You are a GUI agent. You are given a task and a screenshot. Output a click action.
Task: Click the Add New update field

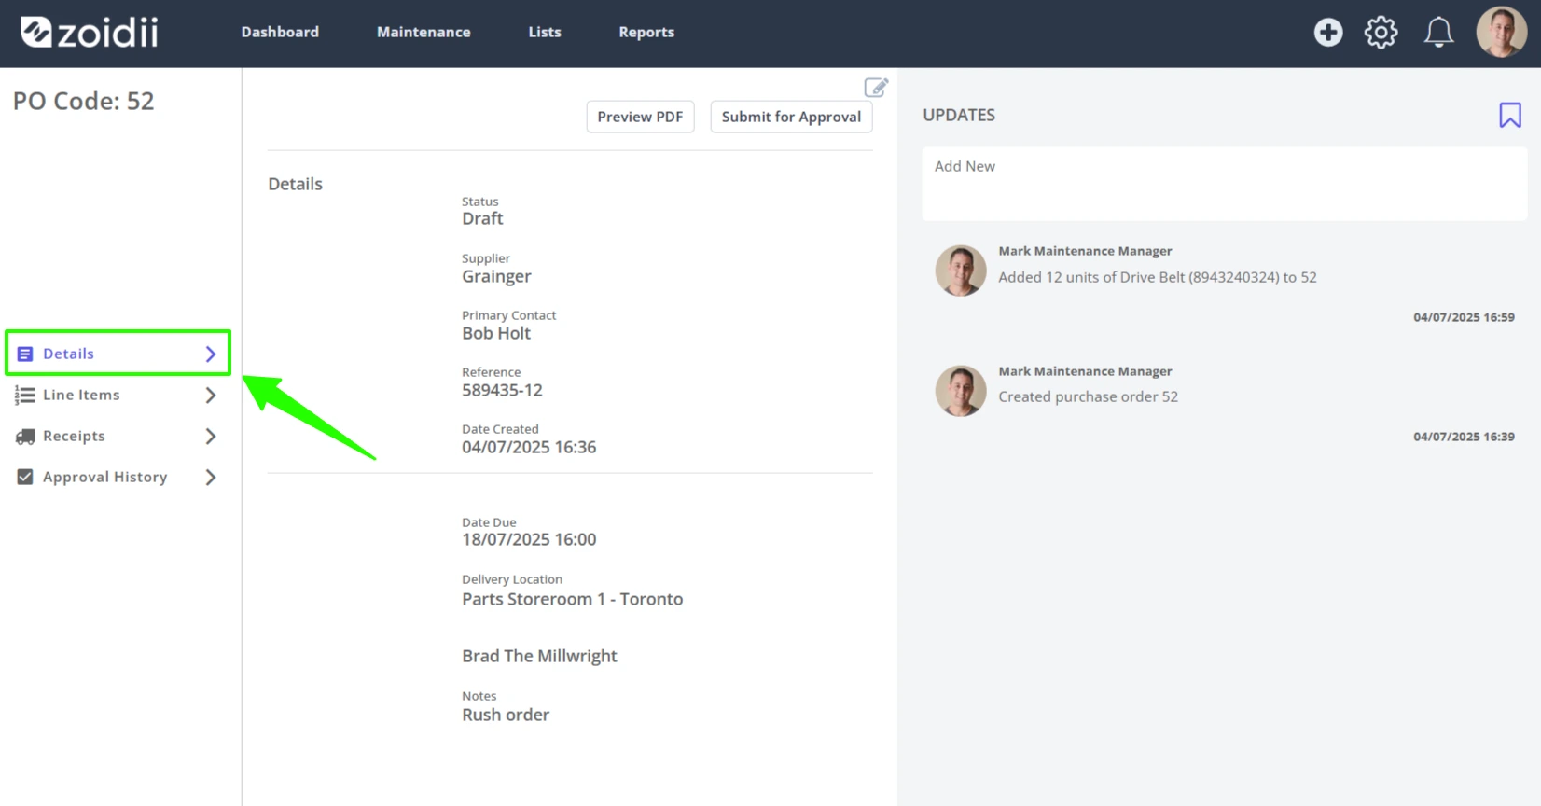coord(1224,184)
